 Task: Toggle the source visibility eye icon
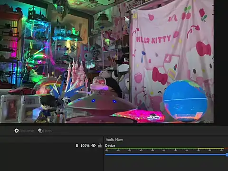click(x=94, y=145)
